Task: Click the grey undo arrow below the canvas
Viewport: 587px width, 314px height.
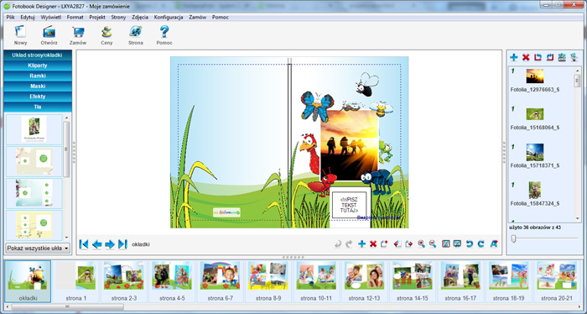Action: point(338,244)
